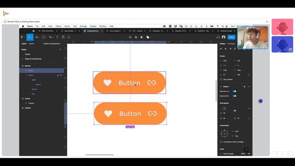Click the headphones audio icon
This screenshot has height=166, width=295.
pos(218,37)
